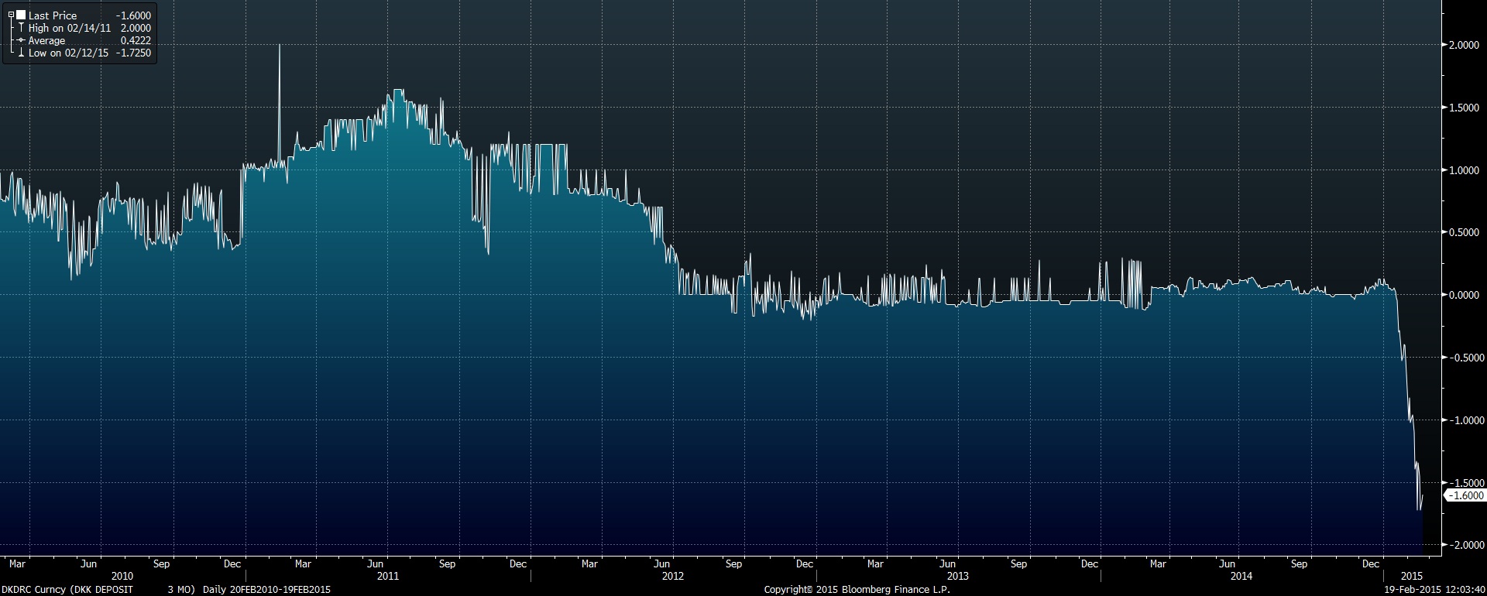The width and height of the screenshot is (1487, 596).
Task: Click the High marker icon in legend
Action: 21,28
